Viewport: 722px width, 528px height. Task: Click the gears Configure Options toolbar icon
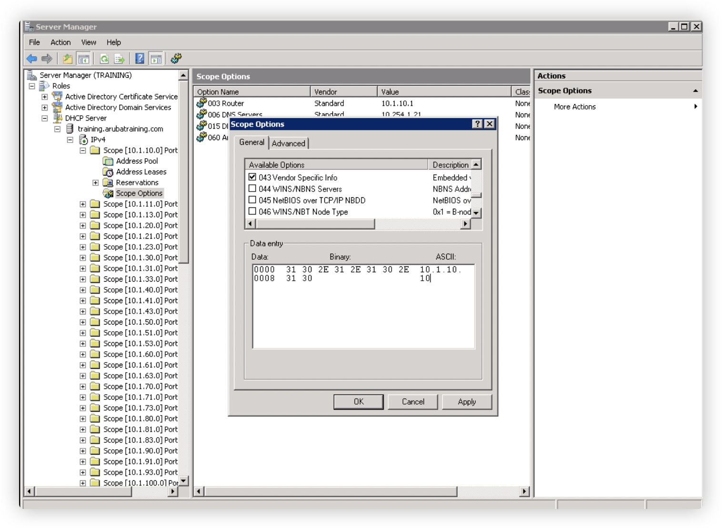coord(176,59)
